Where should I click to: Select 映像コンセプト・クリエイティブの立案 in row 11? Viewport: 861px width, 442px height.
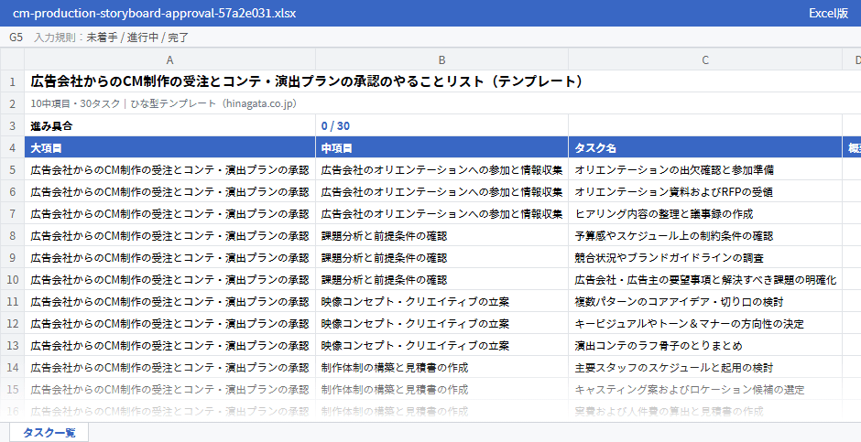(441, 301)
